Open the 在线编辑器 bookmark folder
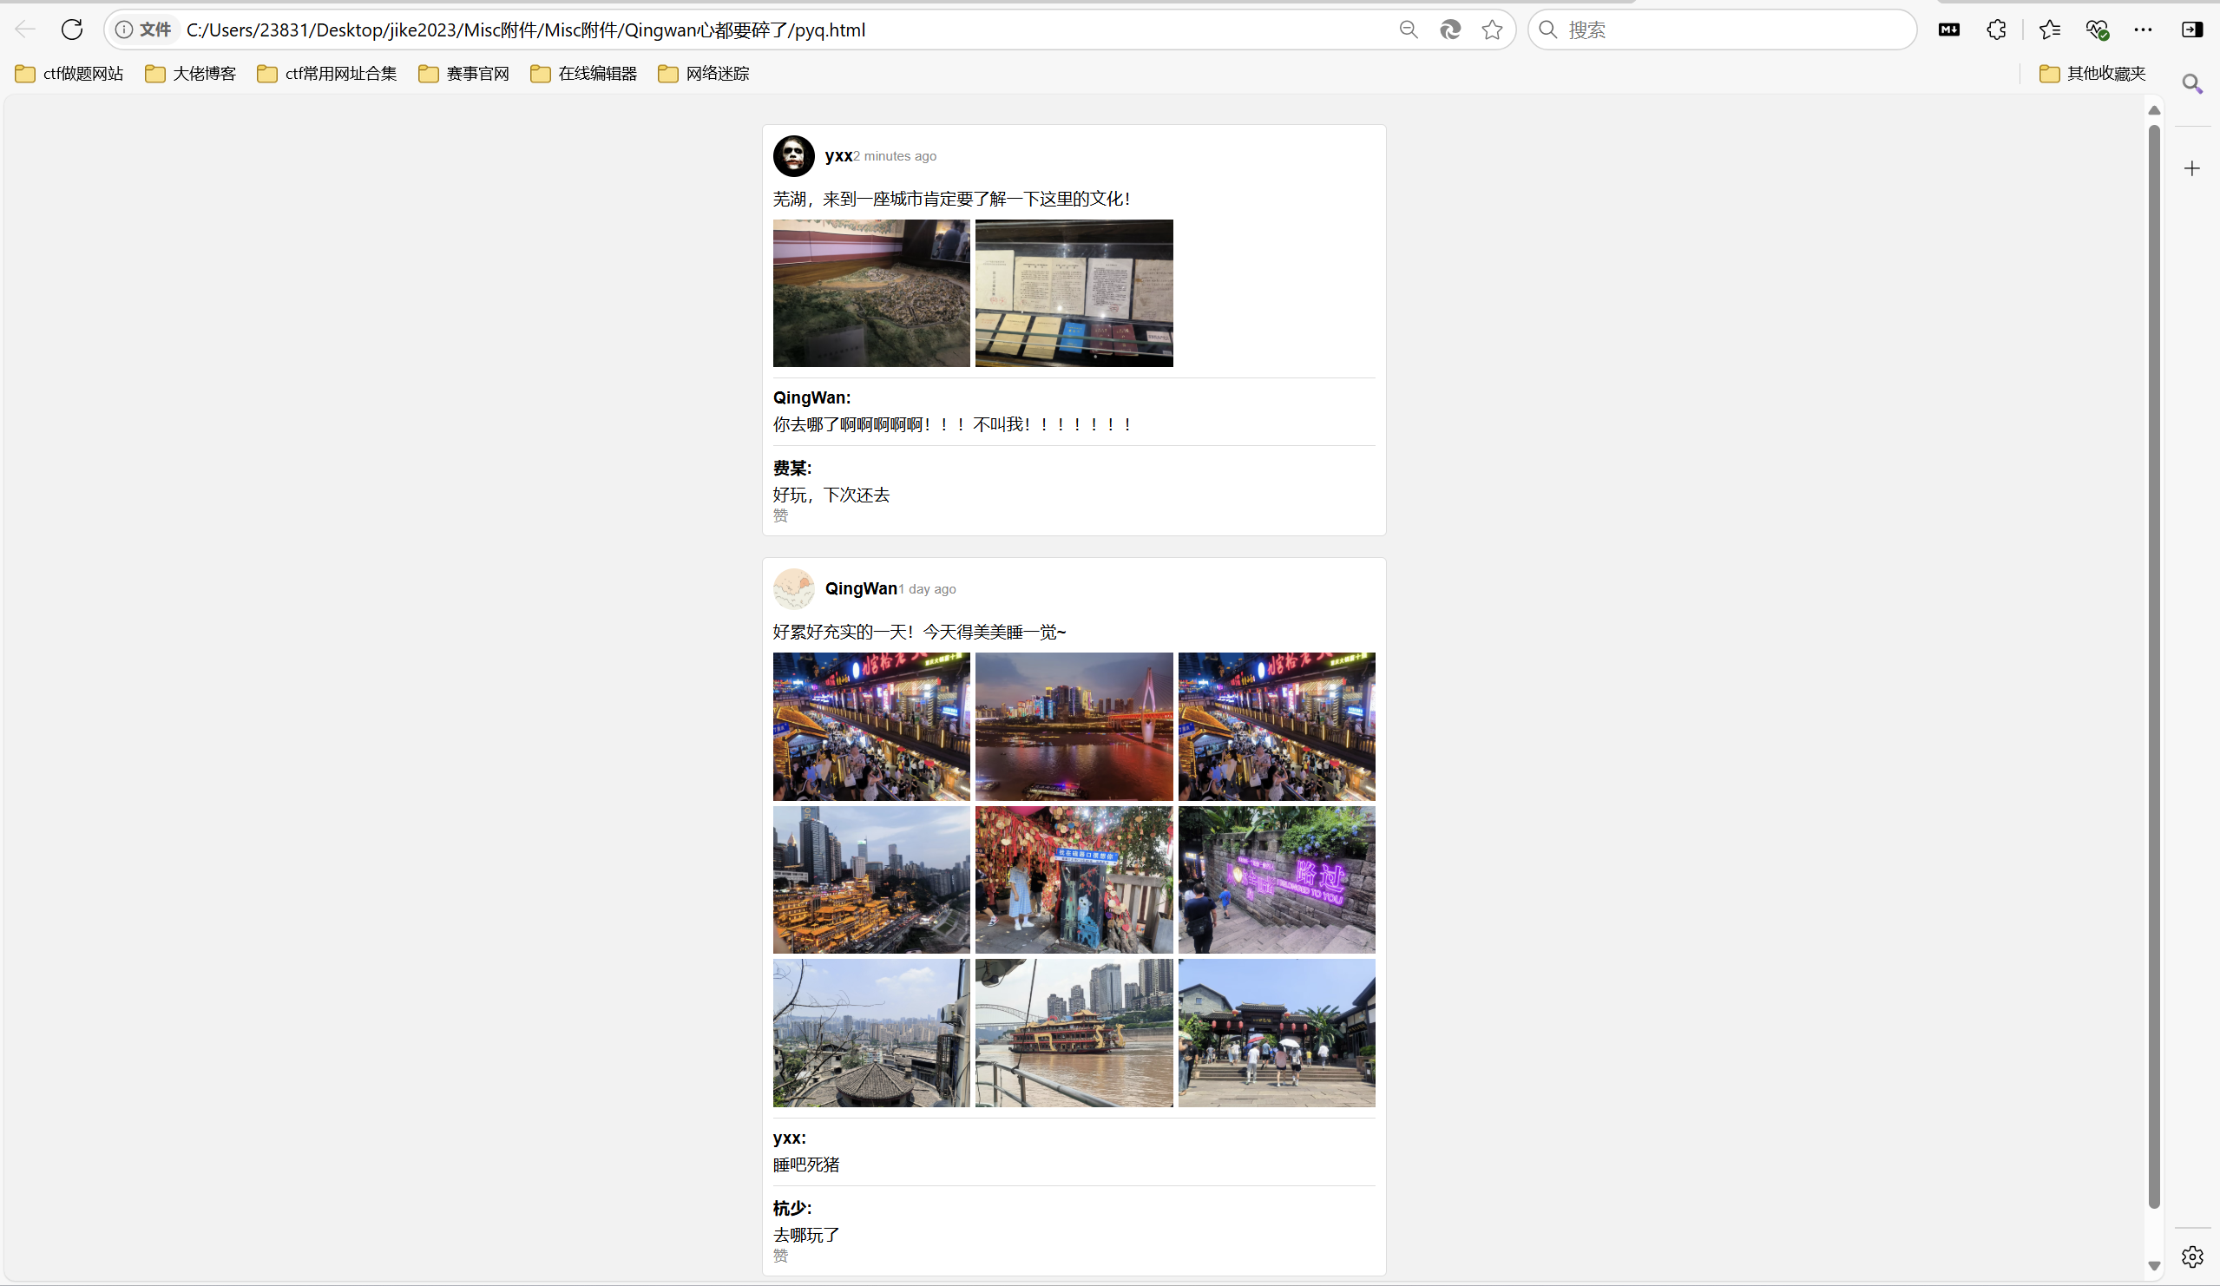Viewport: 2220px width, 1286px height. point(584,74)
